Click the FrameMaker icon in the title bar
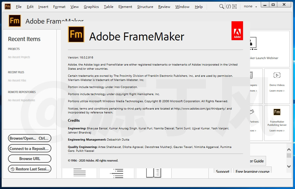Viewport: 295px width, 189px height. click(7, 6)
